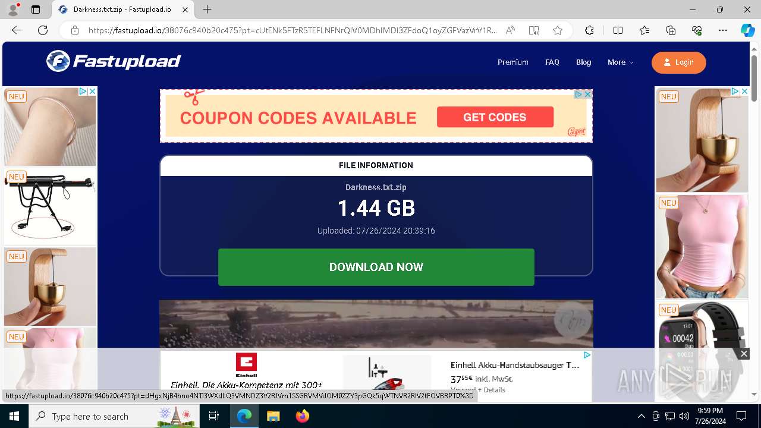Screen dimensions: 761x428
Task: Open the profile icon in title bar
Action: pyautogui.click(x=13, y=10)
